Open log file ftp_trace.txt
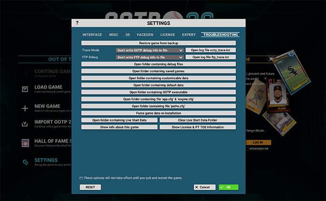Viewport: 326px width, 201px height. click(211, 57)
